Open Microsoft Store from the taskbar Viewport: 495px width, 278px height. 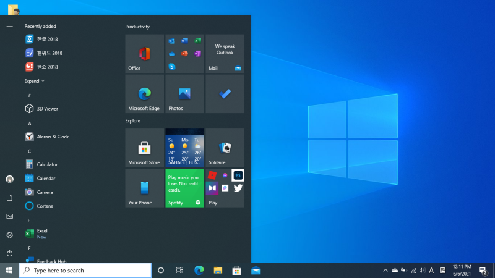pyautogui.click(x=237, y=271)
